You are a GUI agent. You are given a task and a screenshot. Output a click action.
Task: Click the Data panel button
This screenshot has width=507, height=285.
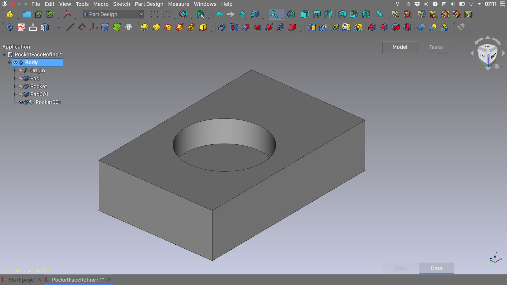[x=436, y=268]
